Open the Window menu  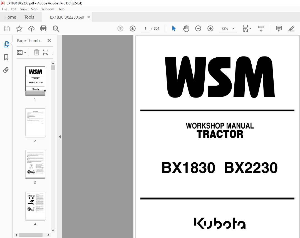coord(48,9)
